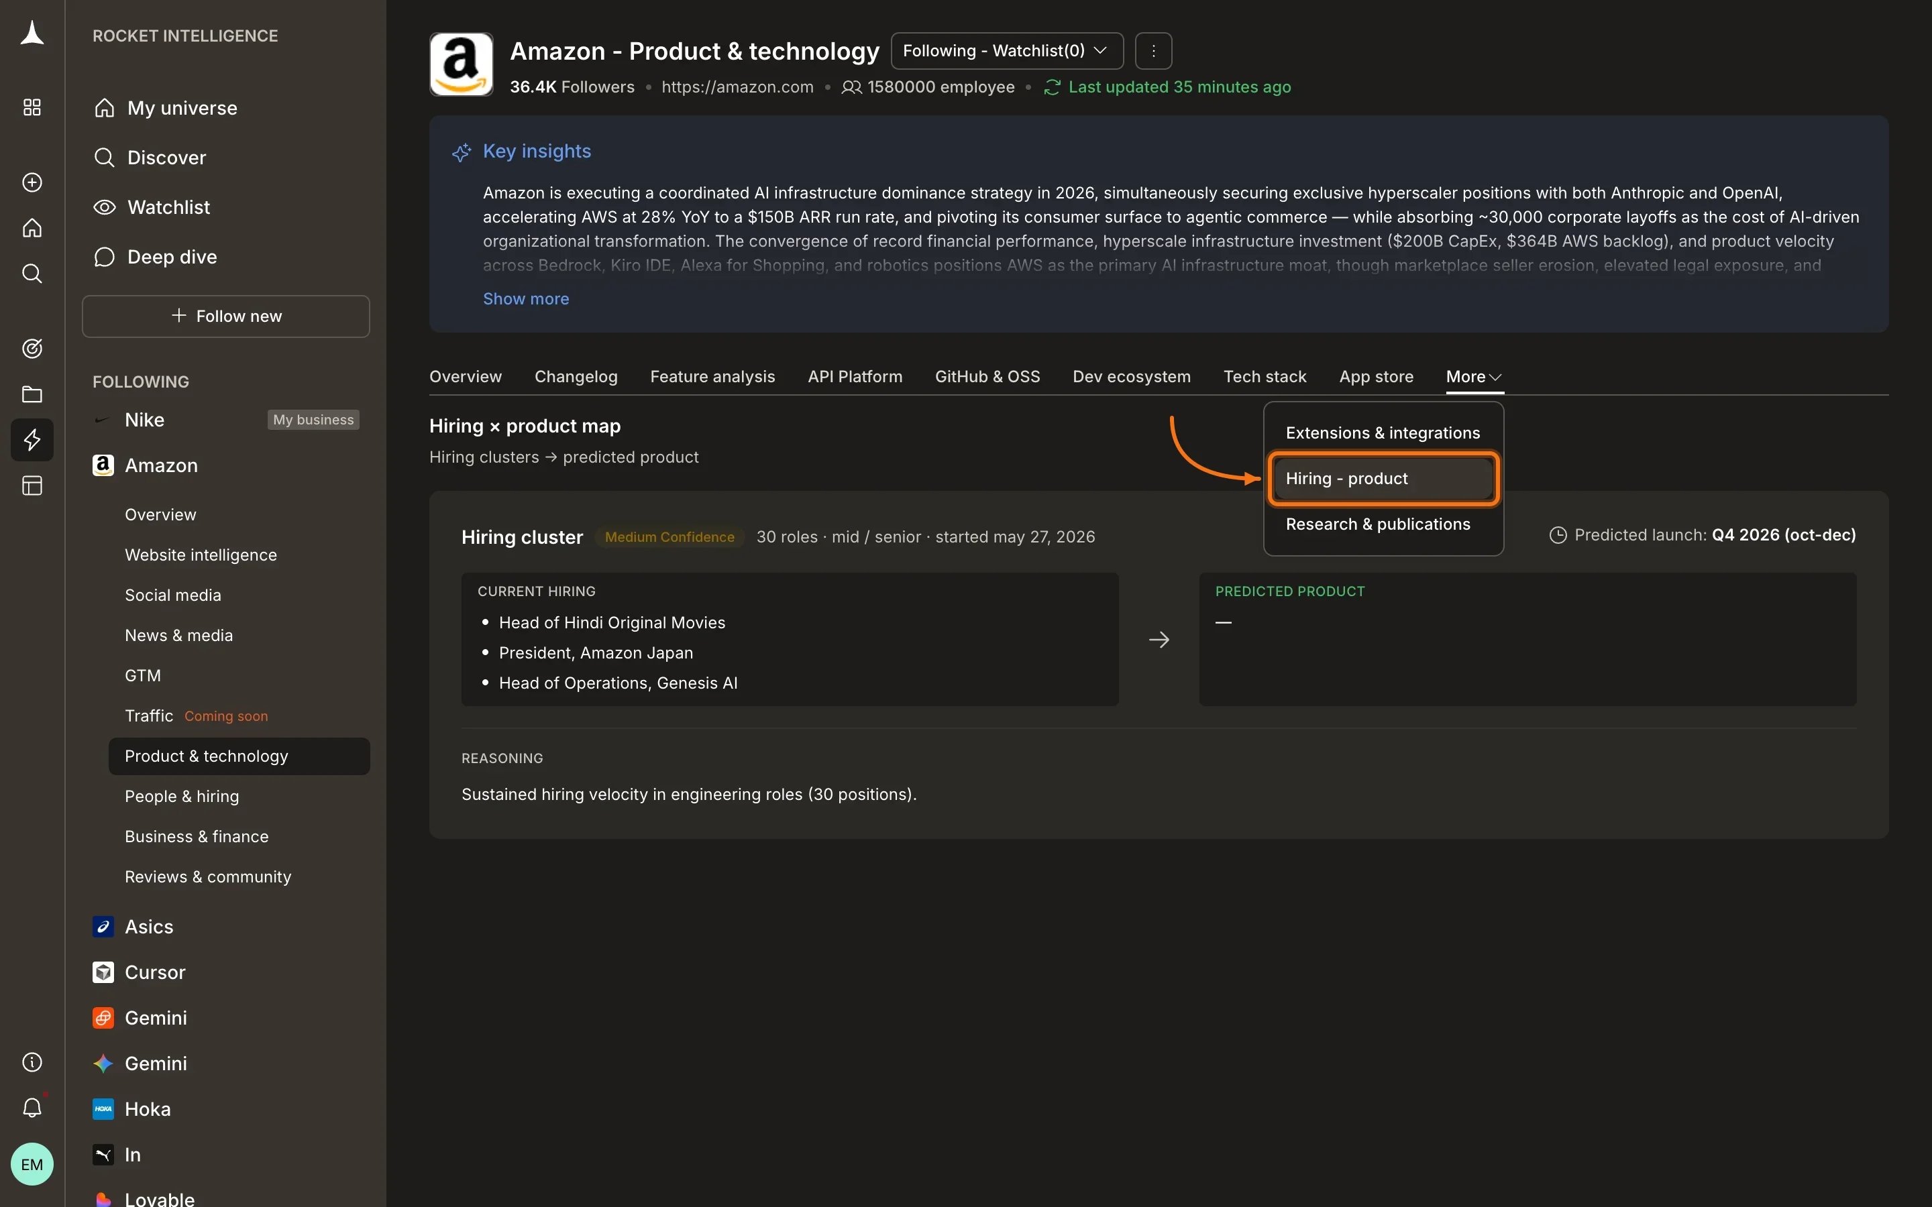
Task: Click the Amazon company logo in header
Action: coord(462,64)
